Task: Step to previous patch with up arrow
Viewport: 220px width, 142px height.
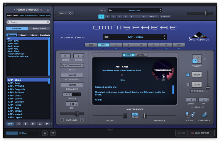Action: point(33,124)
